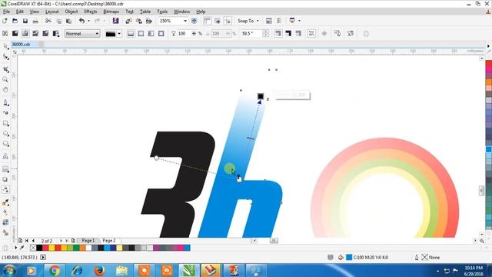Click the Export icon
Viewport: 492px width, 277px height.
point(138,21)
